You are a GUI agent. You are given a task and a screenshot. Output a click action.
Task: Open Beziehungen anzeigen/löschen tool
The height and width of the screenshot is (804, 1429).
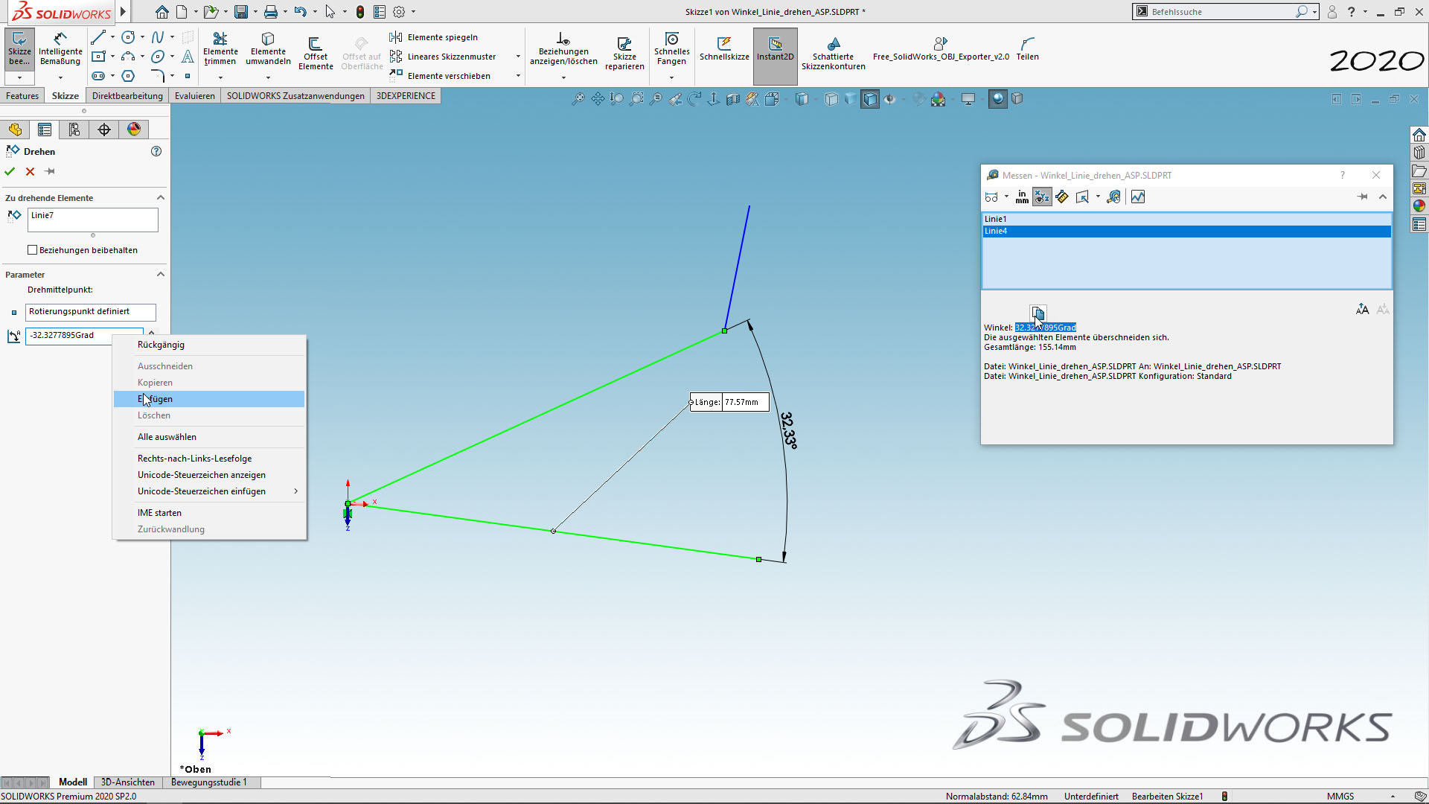pyautogui.click(x=563, y=49)
